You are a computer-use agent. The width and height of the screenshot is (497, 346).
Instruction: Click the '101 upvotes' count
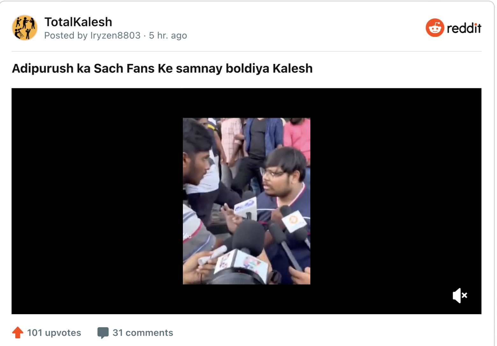pyautogui.click(x=54, y=333)
